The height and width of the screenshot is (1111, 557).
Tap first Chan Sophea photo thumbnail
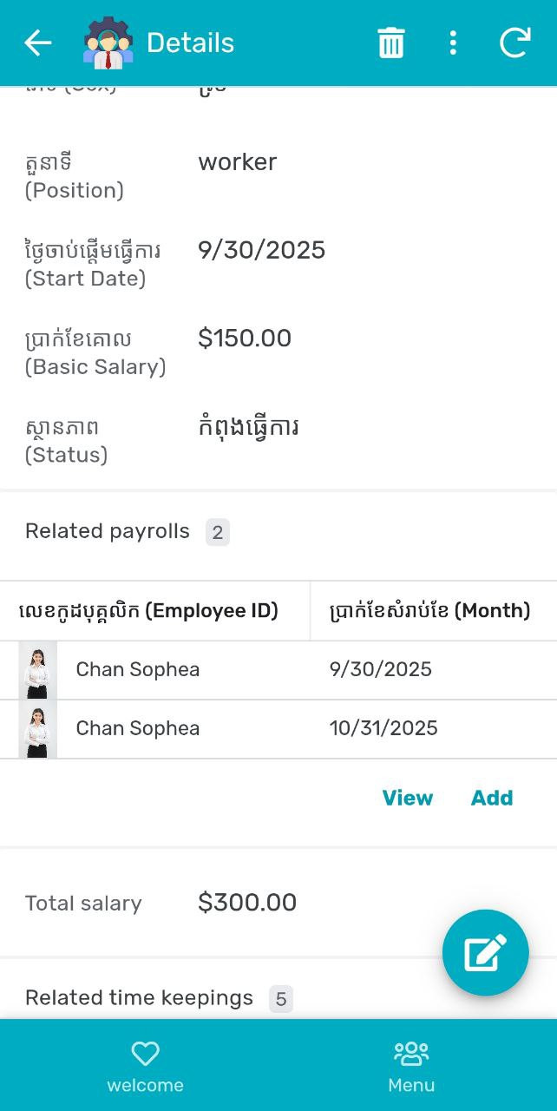pos(37,670)
